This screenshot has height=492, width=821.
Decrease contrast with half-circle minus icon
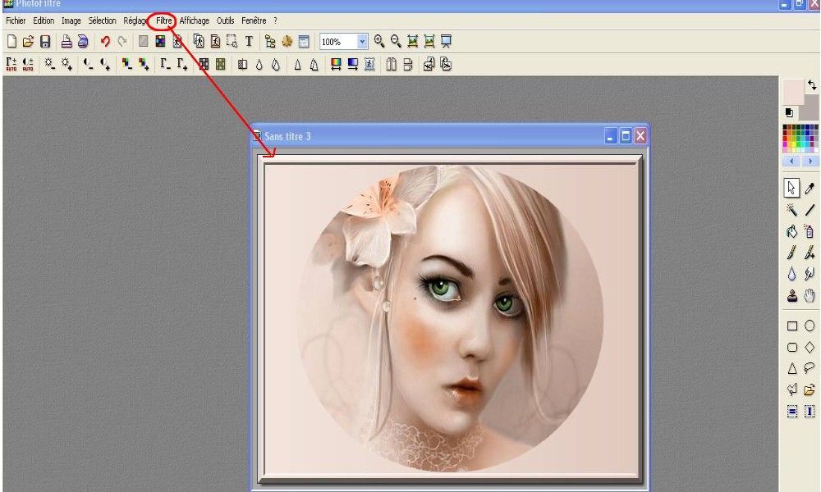tap(89, 64)
